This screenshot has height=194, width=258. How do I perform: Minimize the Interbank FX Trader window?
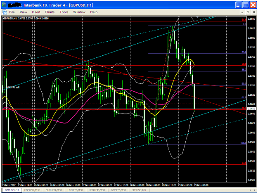238,5
